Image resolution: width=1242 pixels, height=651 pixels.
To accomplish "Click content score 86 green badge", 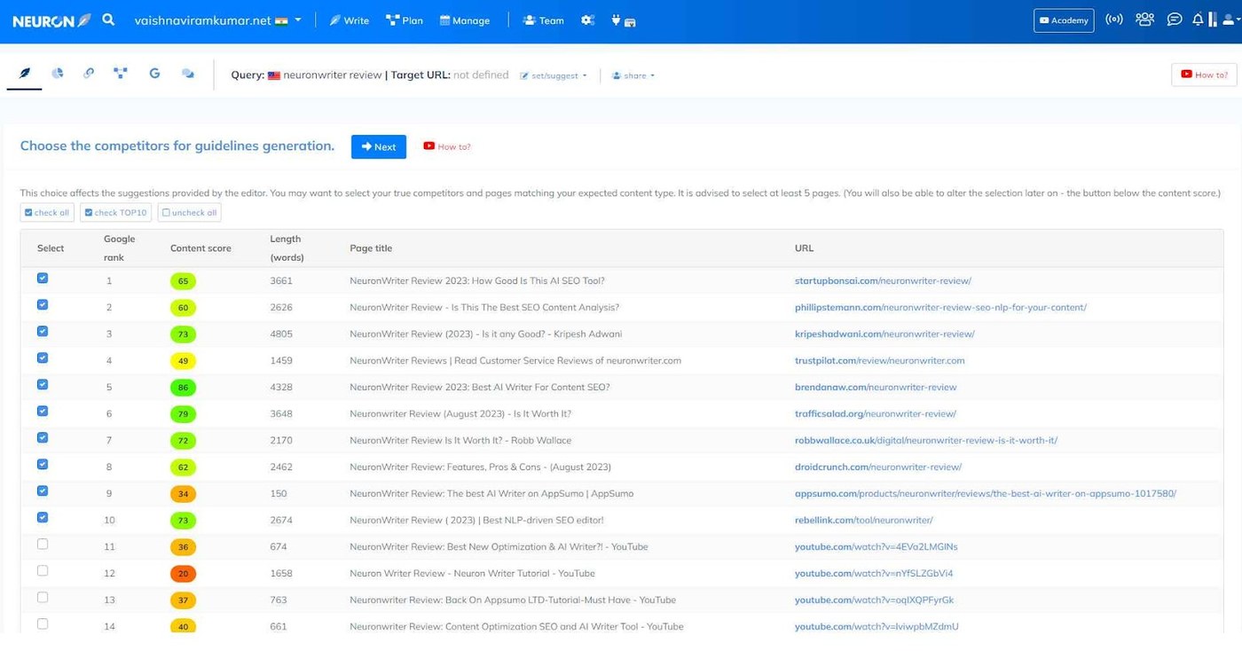I will tap(183, 388).
